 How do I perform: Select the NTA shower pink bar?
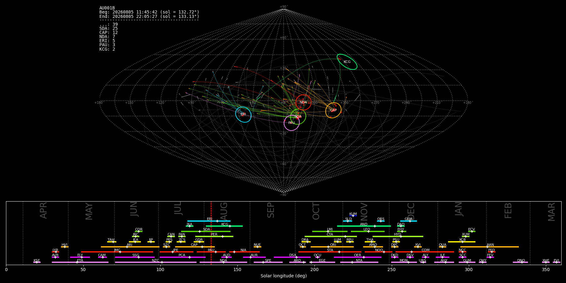coord(359,262)
